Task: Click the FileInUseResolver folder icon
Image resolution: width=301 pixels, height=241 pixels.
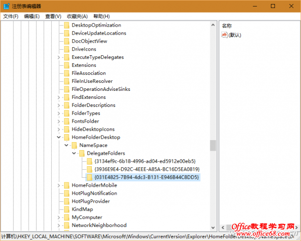Action: click(67, 81)
